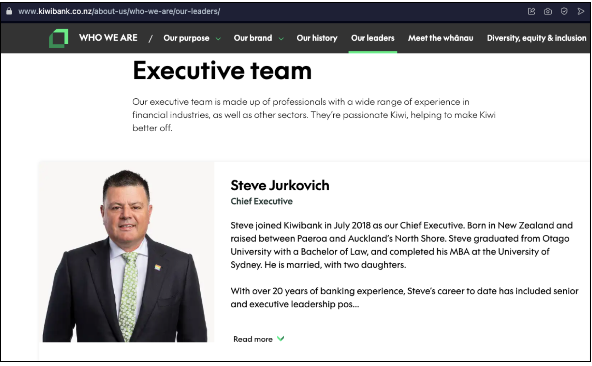Expand the Our purpose dropdown chevron
The height and width of the screenshot is (366, 592).
tap(218, 39)
